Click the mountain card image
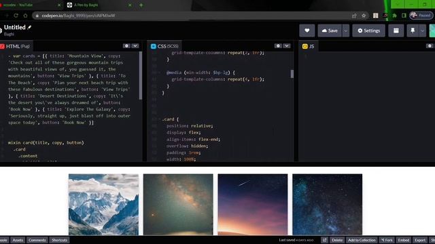Image resolution: width=435 pixels, height=244 pixels. tap(103, 205)
